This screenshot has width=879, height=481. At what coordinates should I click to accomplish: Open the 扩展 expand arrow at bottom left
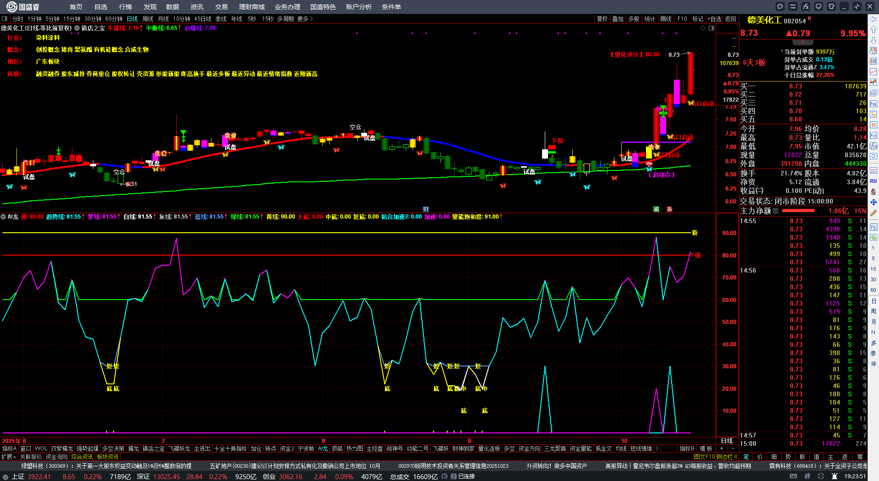coord(9,457)
